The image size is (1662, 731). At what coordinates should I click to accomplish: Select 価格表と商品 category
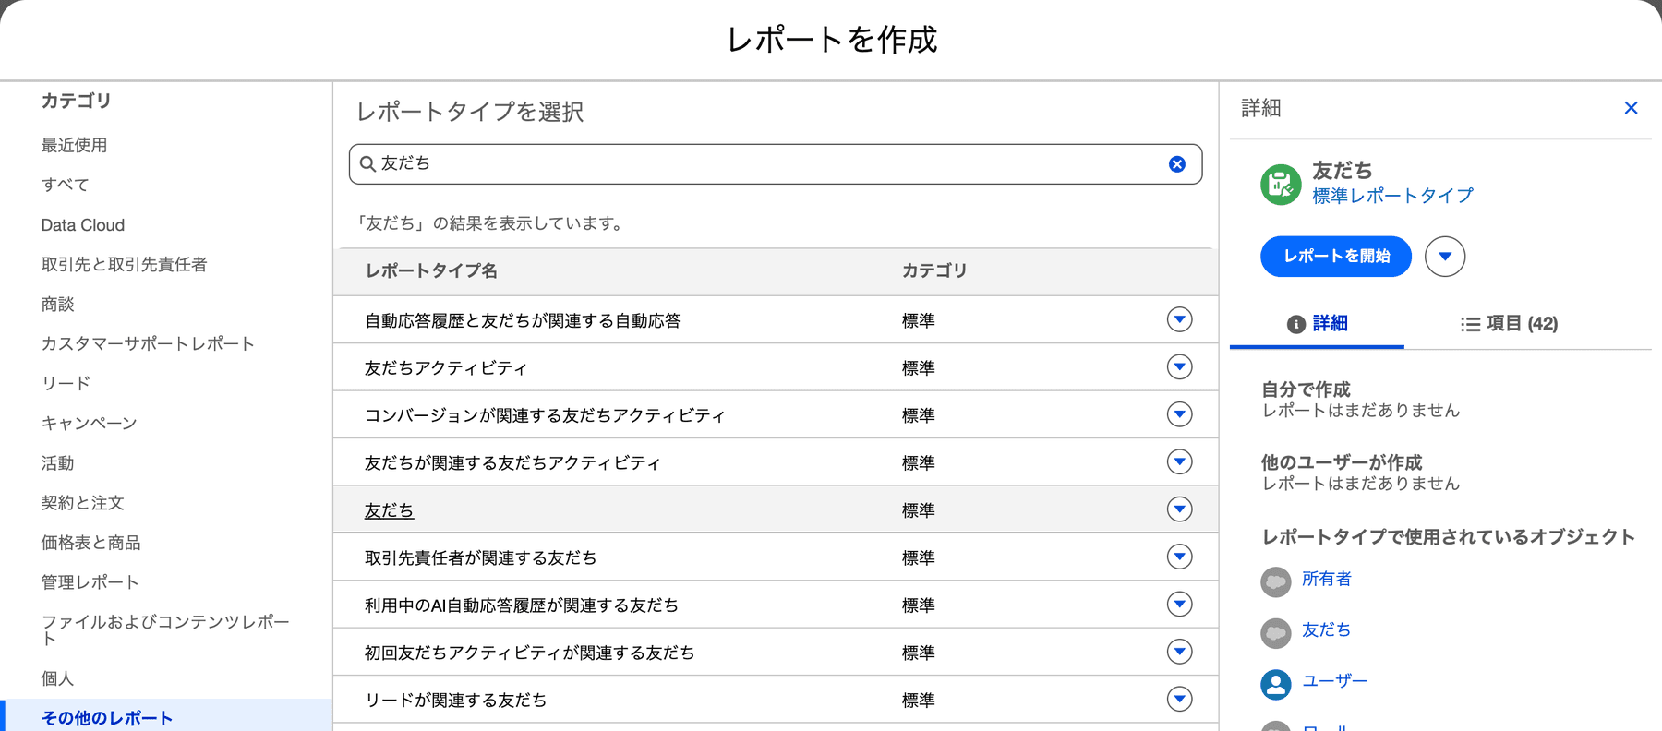(x=90, y=542)
